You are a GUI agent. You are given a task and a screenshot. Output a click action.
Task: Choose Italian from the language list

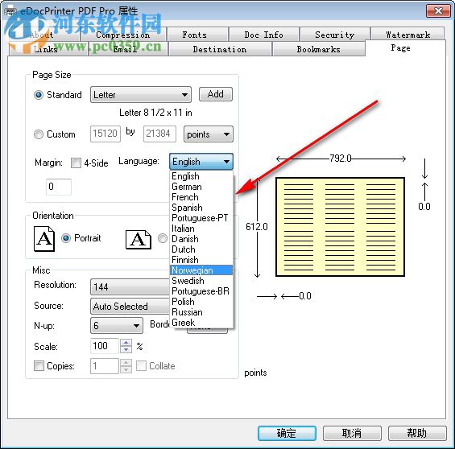201,229
